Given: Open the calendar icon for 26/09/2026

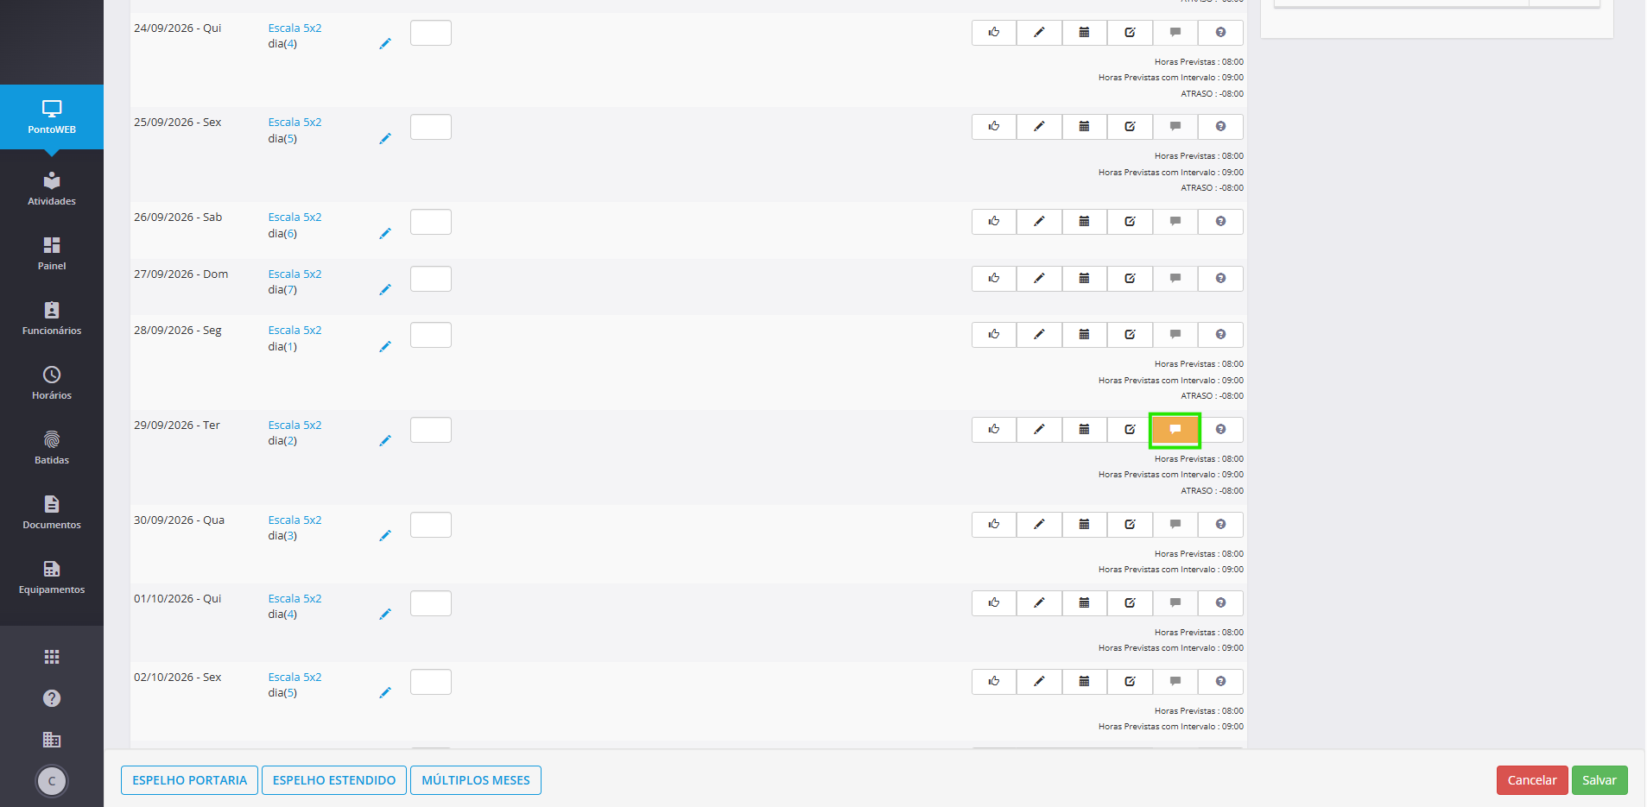Looking at the screenshot, I should coord(1085,222).
